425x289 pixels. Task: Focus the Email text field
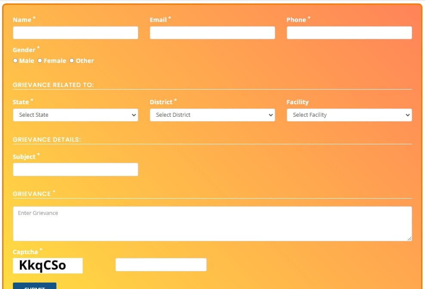tap(212, 33)
